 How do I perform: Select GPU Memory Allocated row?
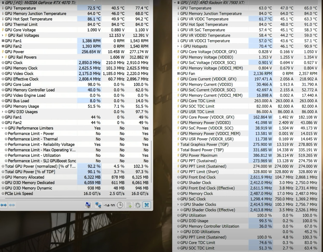pos(75,177)
